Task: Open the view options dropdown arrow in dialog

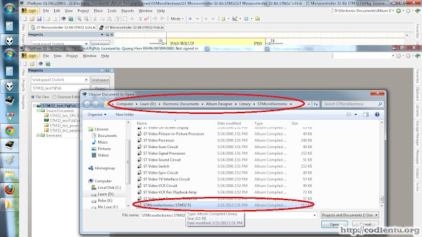Action: click(355, 115)
